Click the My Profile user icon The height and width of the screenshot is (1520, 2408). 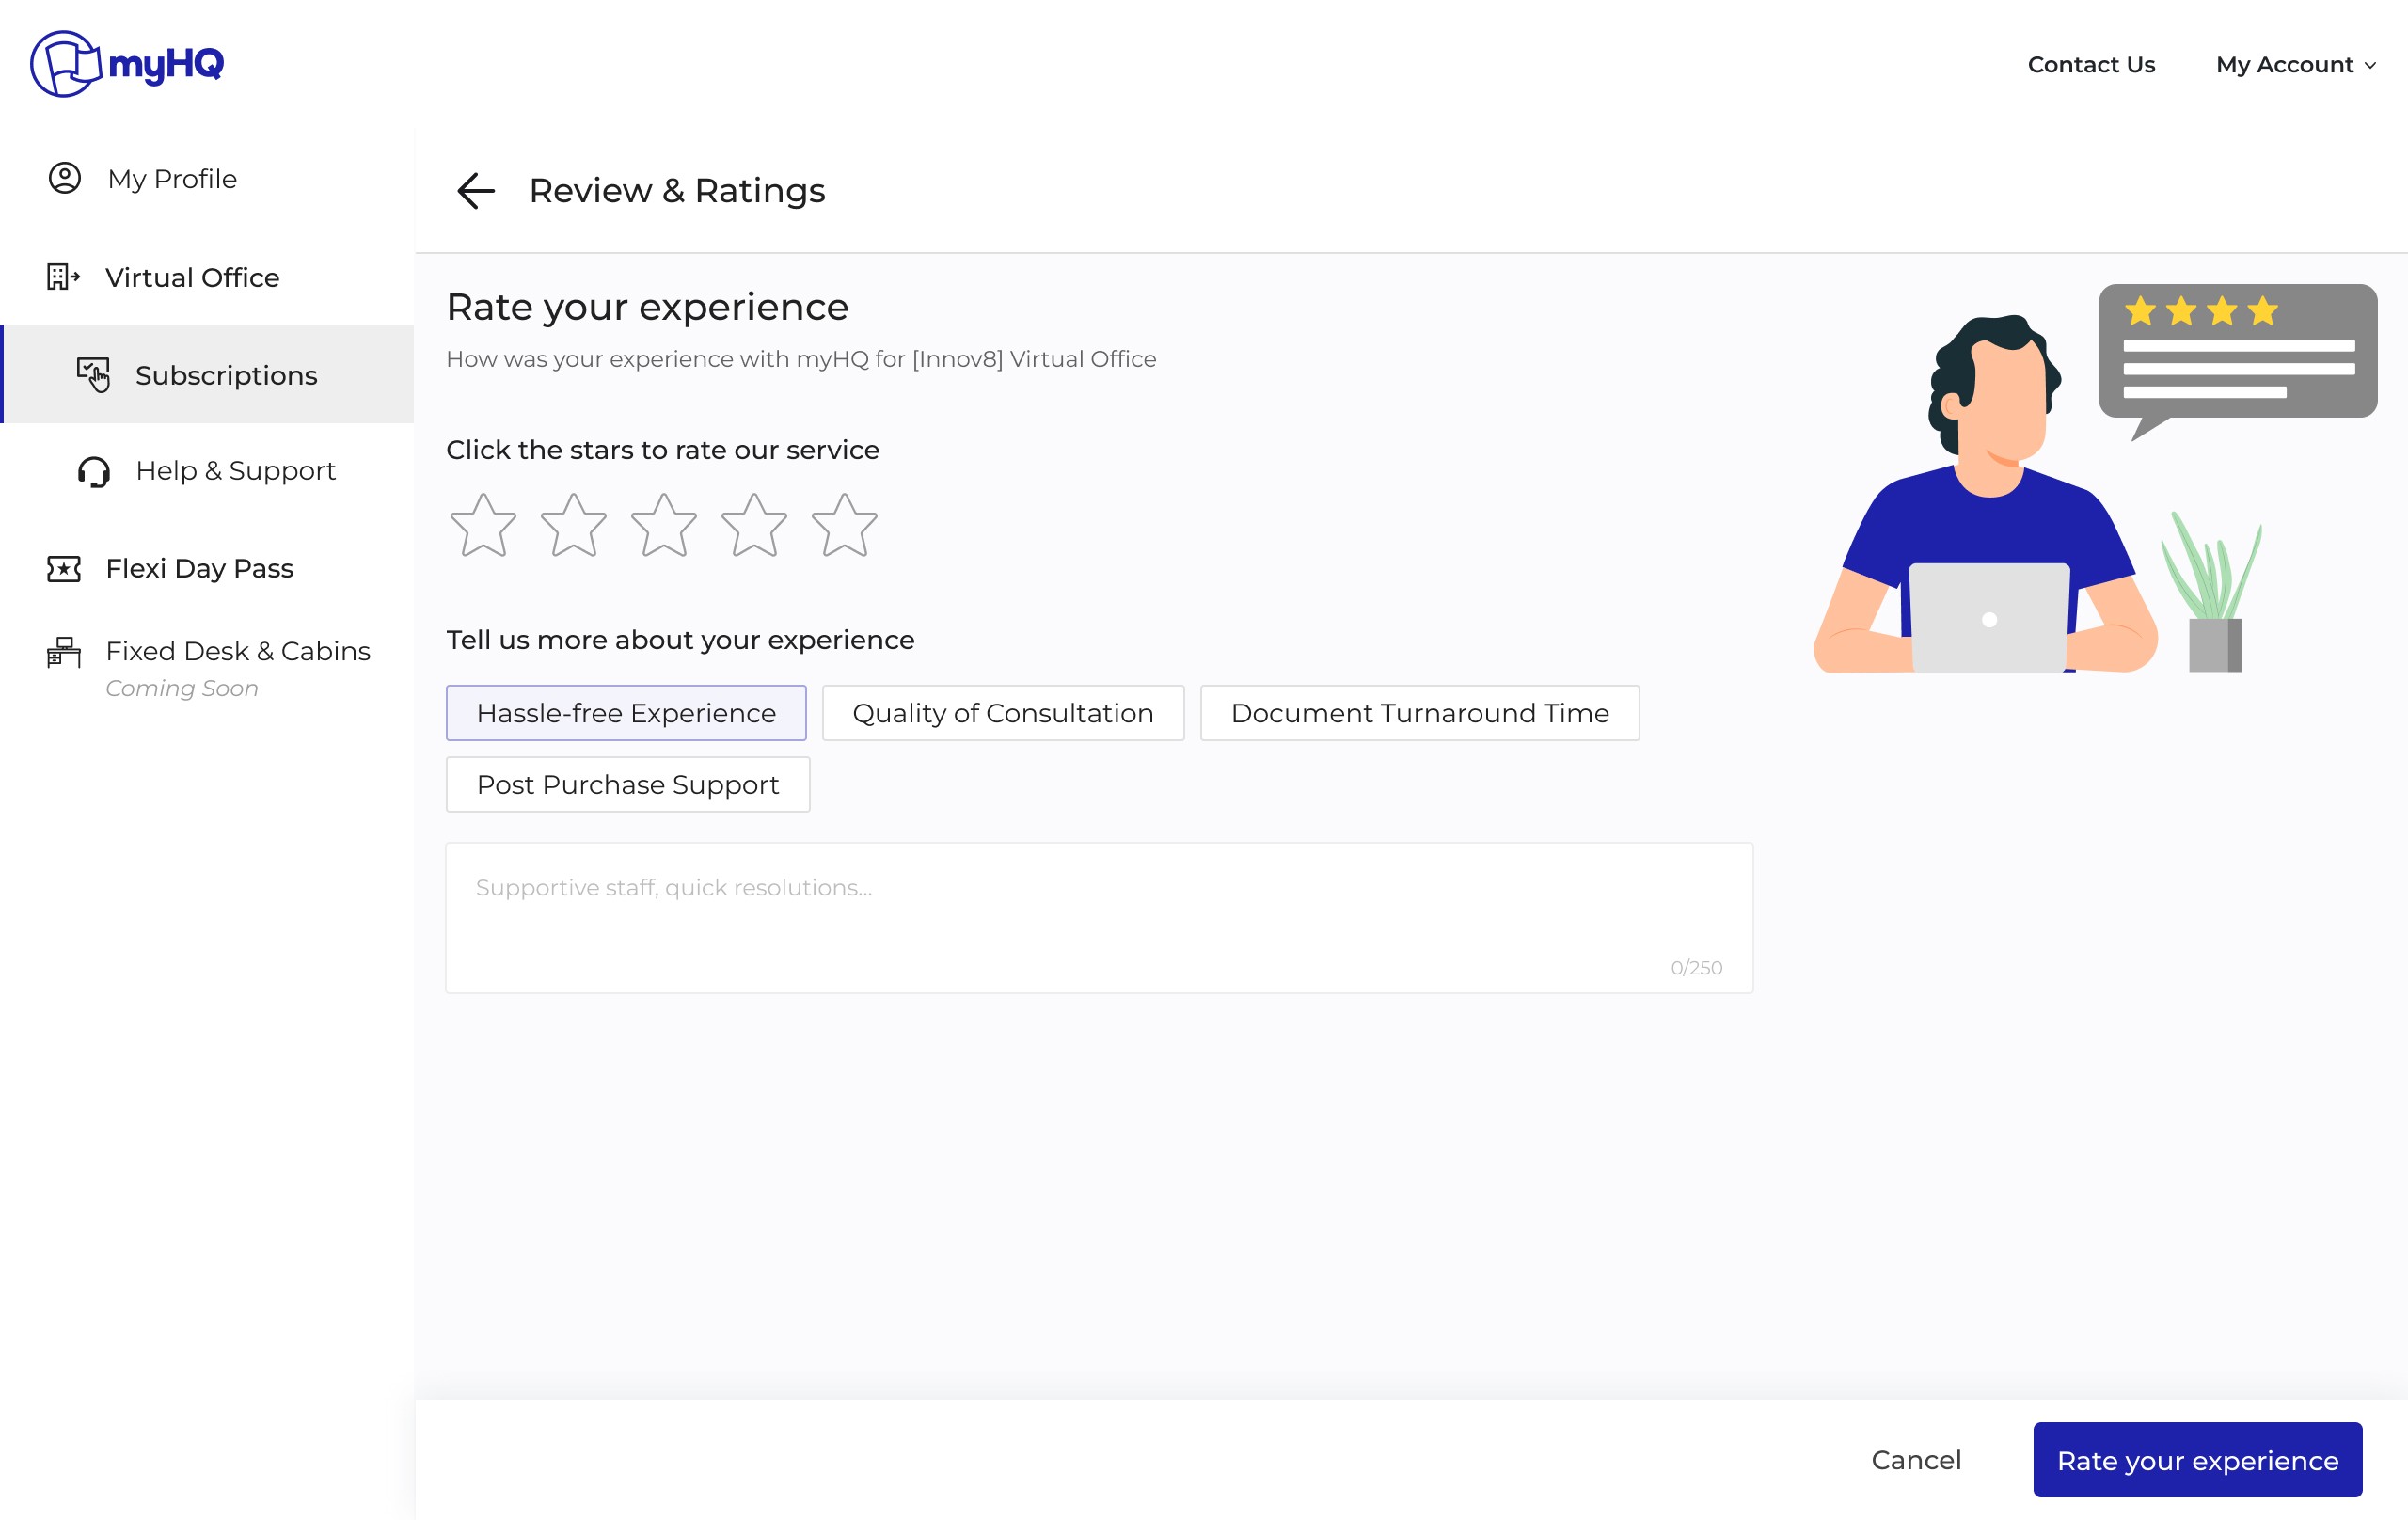65,178
